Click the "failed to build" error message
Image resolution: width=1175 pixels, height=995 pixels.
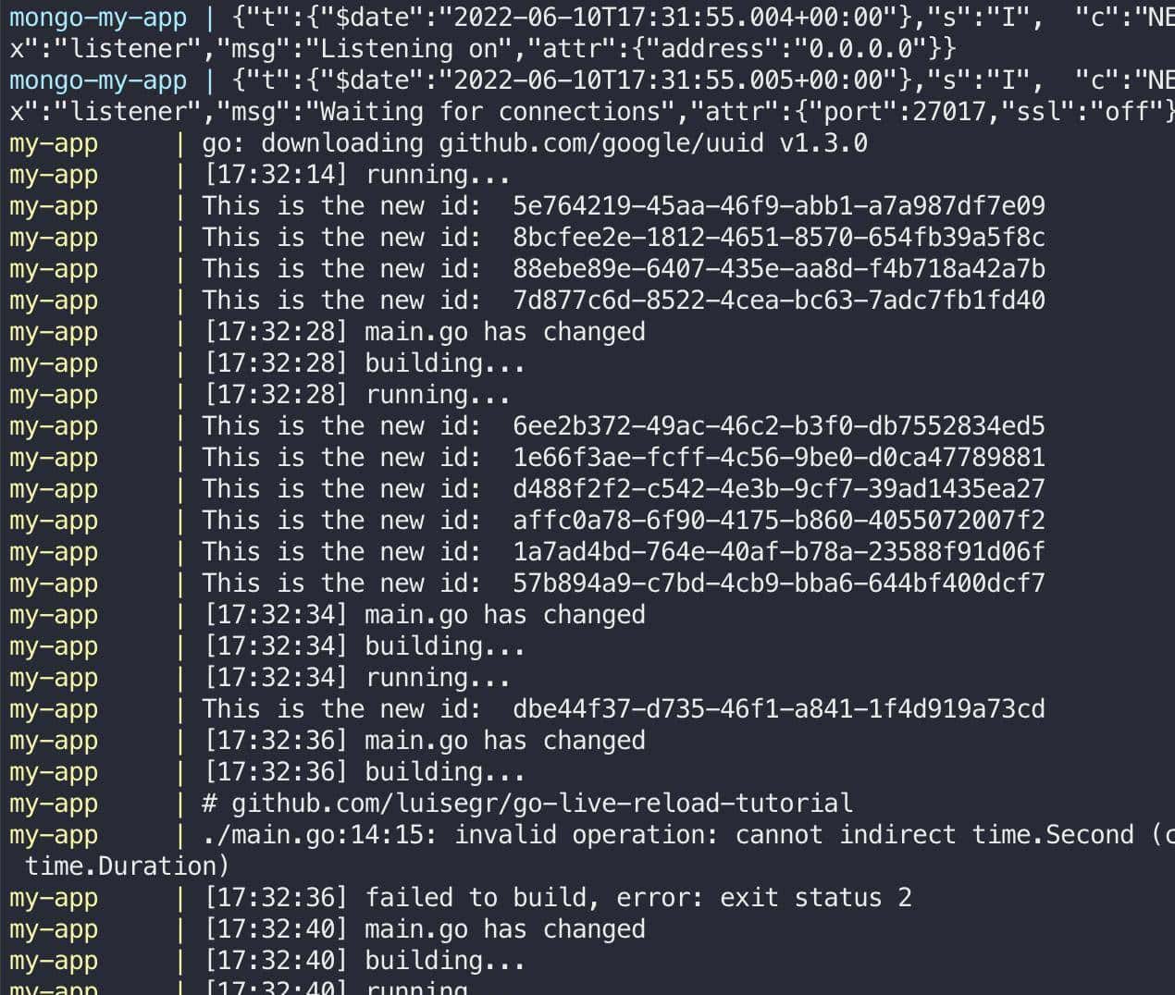[x=557, y=898]
